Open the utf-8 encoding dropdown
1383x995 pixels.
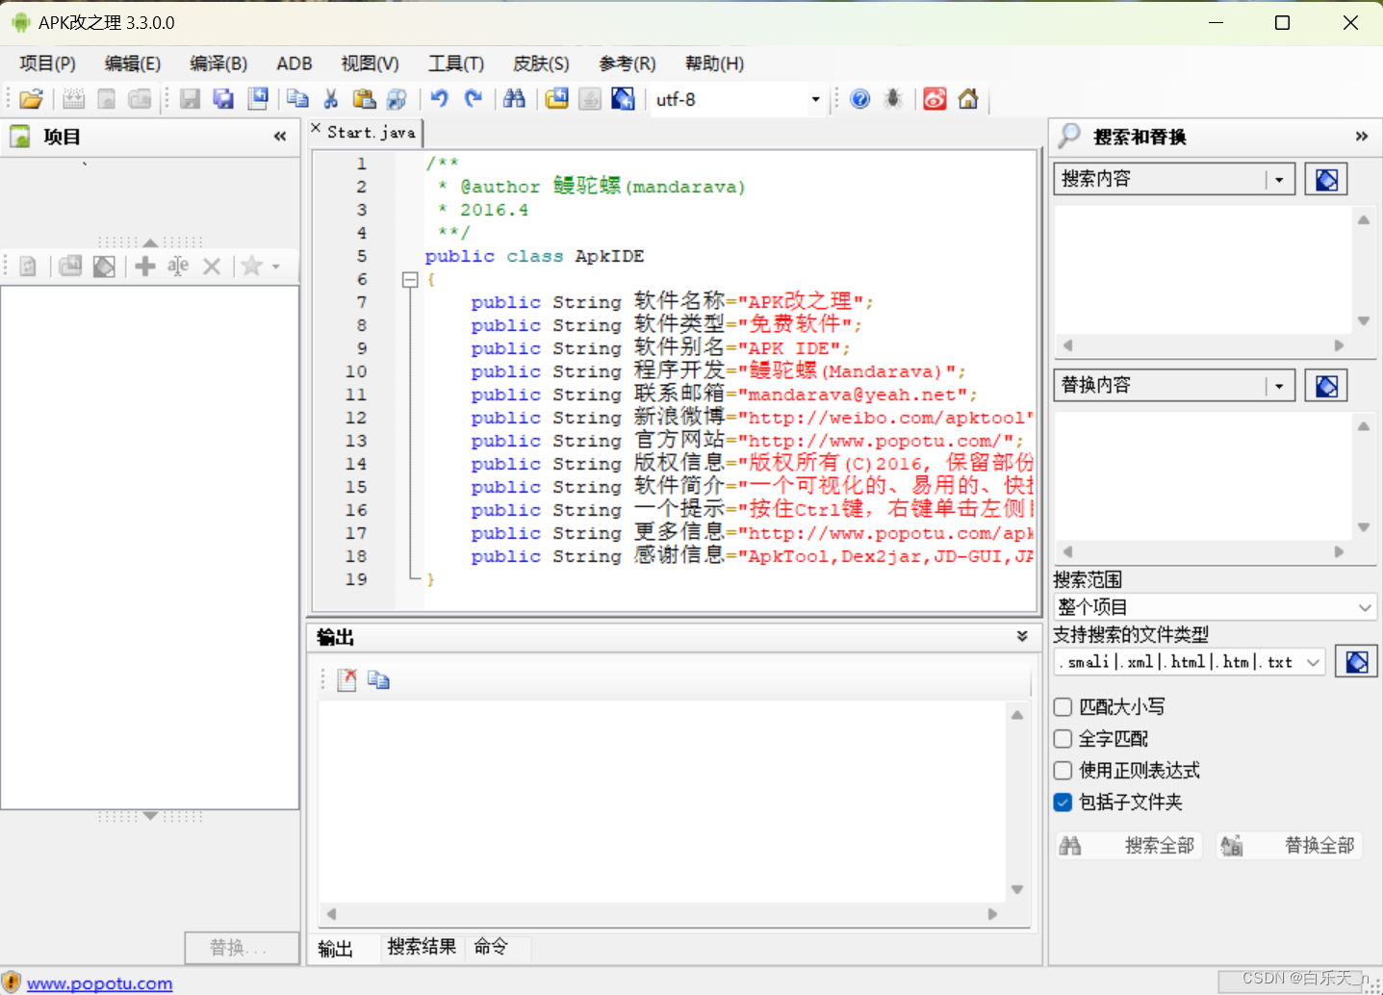click(816, 99)
